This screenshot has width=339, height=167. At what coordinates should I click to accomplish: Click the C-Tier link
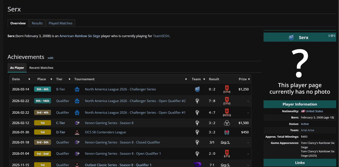tap(61, 123)
